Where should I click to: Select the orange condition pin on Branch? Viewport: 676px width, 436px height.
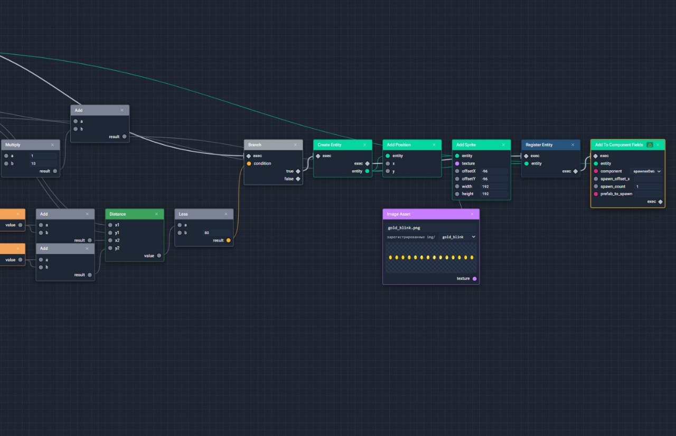point(249,163)
